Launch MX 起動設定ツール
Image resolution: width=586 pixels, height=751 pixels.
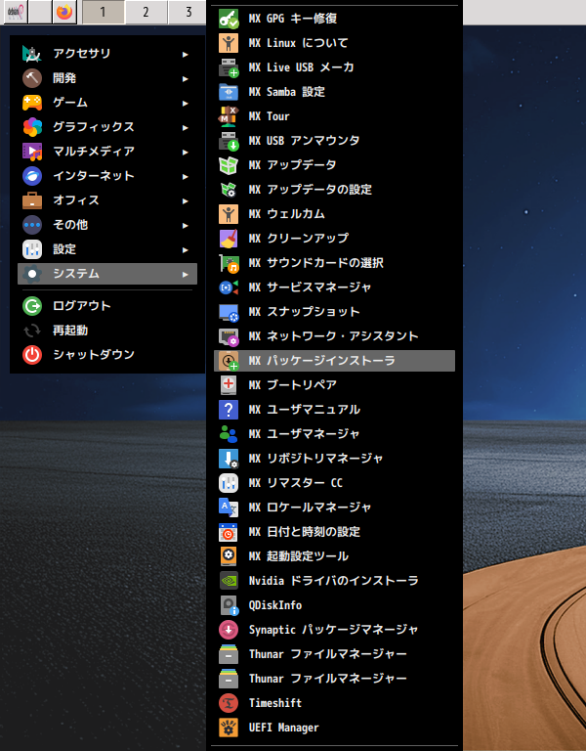click(334, 556)
